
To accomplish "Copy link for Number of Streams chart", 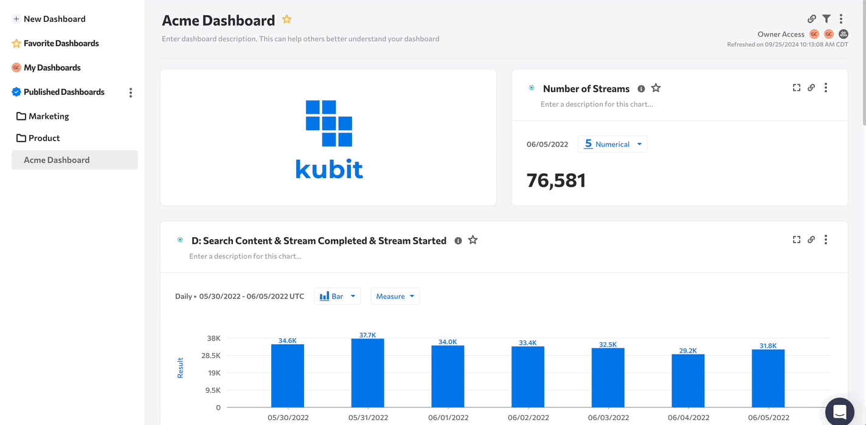I will click(x=811, y=88).
